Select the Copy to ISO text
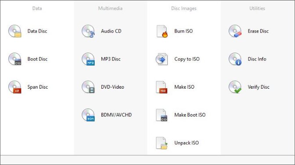Screen dimensions: 295x165 pyautogui.click(x=187, y=59)
